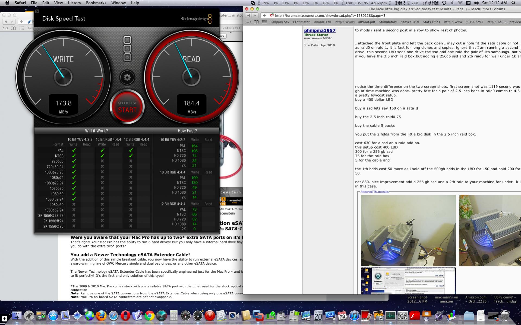This screenshot has width=521, height=325.
Task: Open the Stimulatory ...ssover Trial bookmark
Action: 399,22
